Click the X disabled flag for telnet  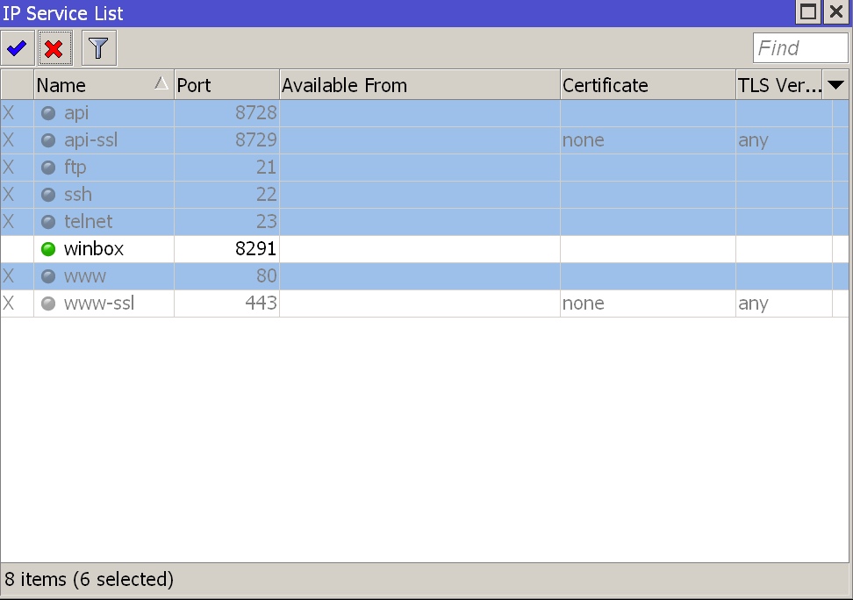point(9,222)
